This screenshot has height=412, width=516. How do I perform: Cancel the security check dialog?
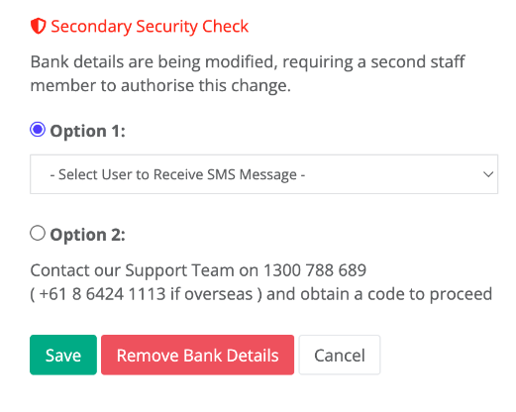(340, 355)
